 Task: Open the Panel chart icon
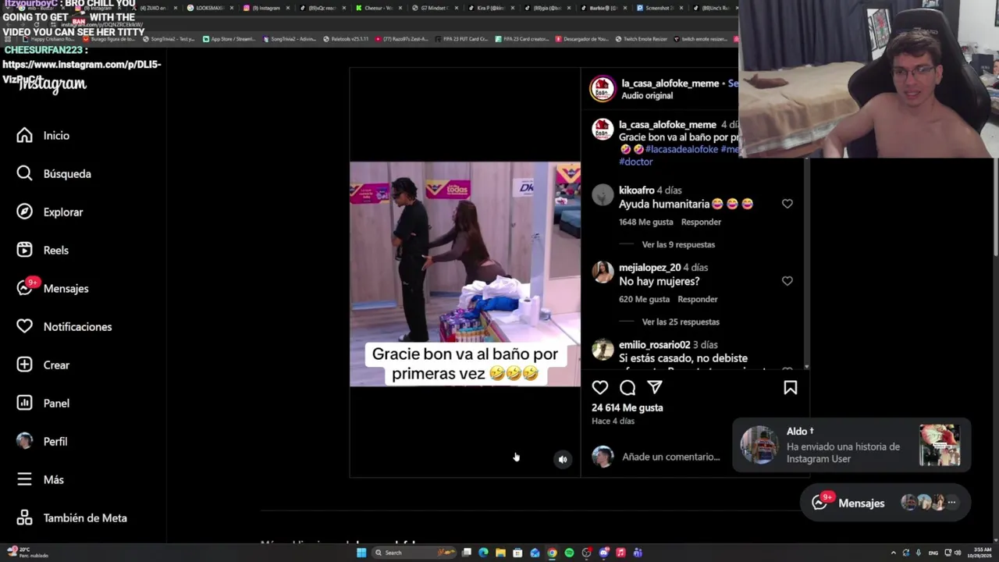[x=25, y=404]
